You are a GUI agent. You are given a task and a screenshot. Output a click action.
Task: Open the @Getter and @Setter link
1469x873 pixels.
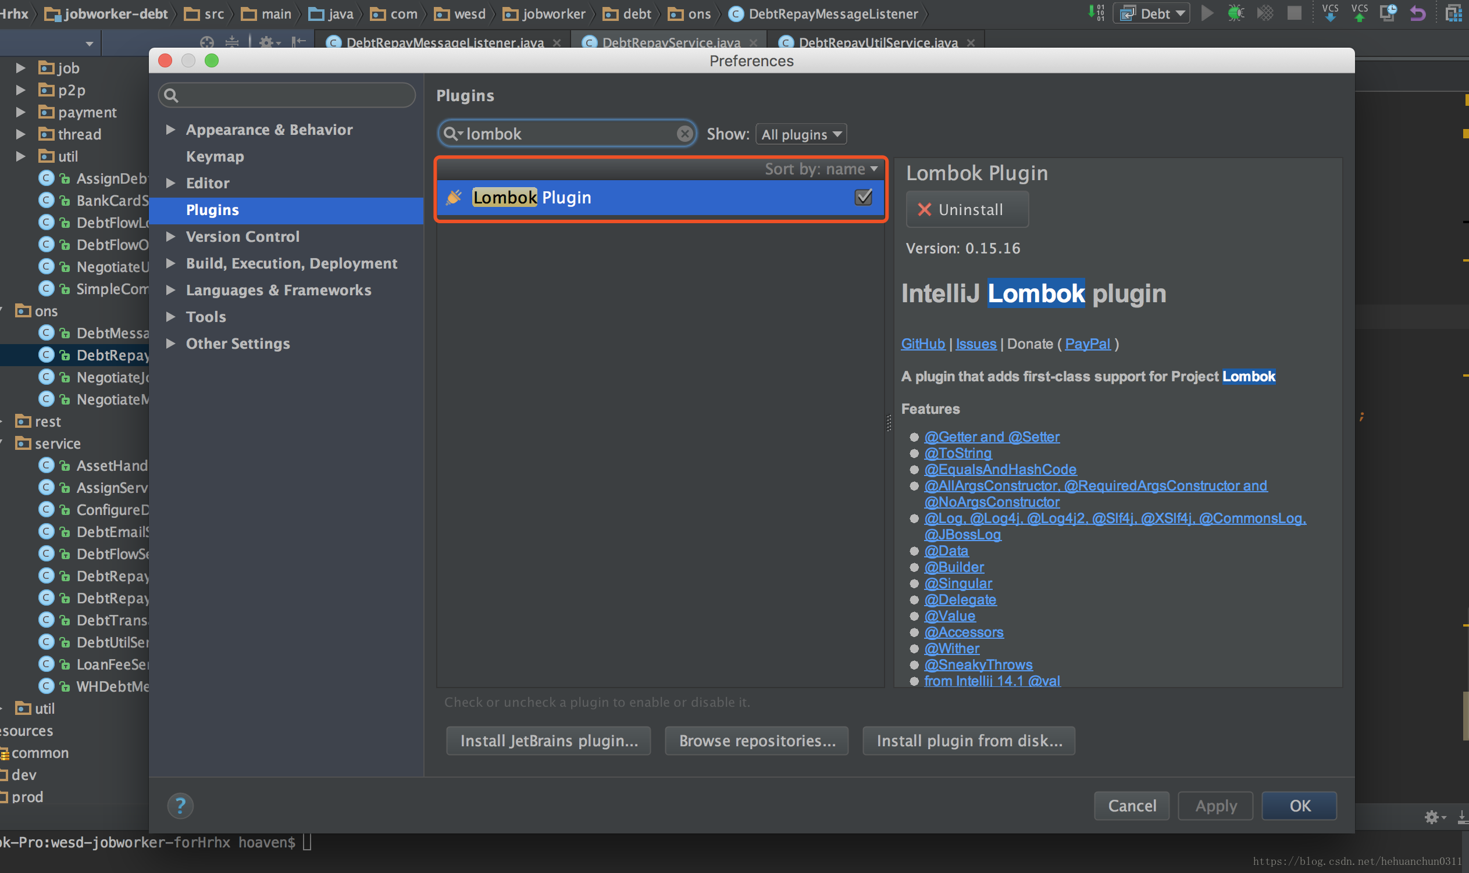992,437
